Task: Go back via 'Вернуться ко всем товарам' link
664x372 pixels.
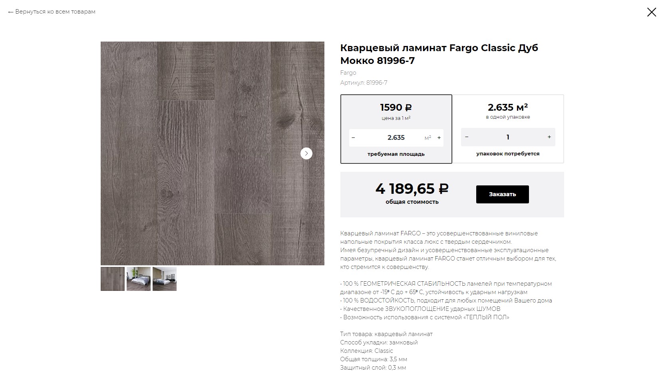Action: click(52, 12)
